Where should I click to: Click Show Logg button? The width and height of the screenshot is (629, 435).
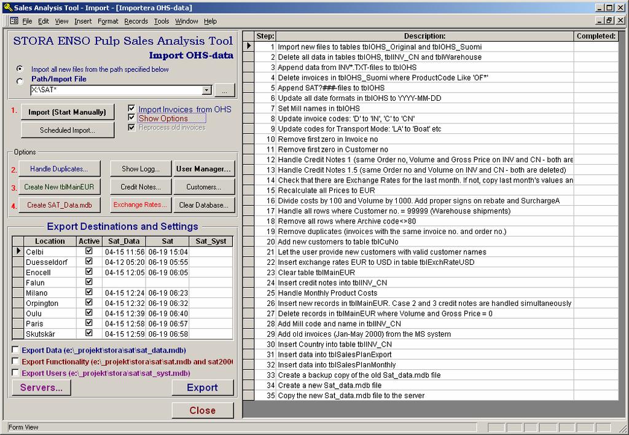141,169
